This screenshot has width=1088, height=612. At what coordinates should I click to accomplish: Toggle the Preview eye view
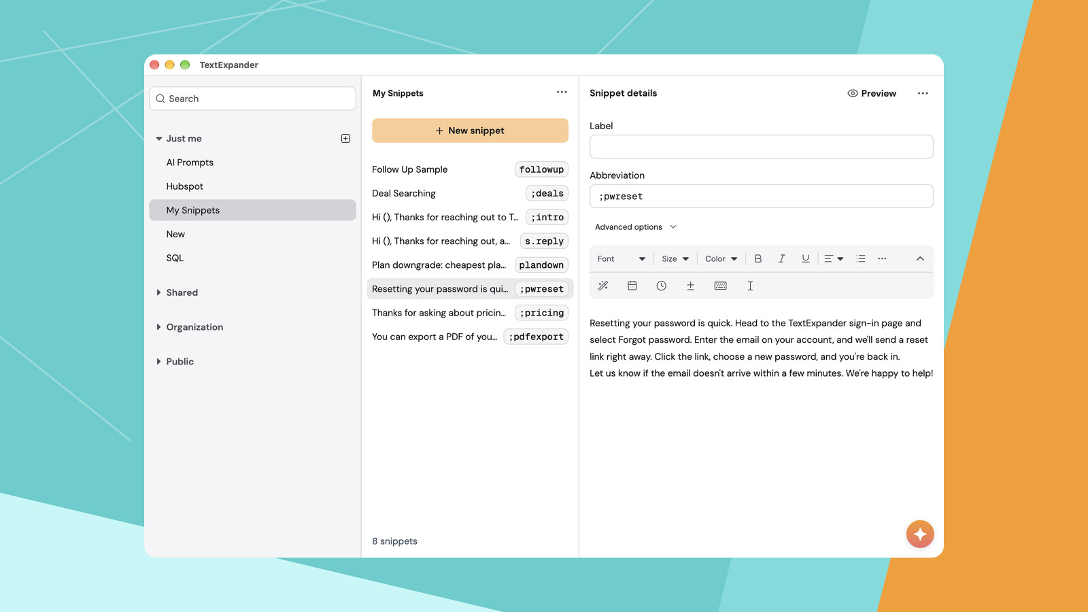pos(872,93)
